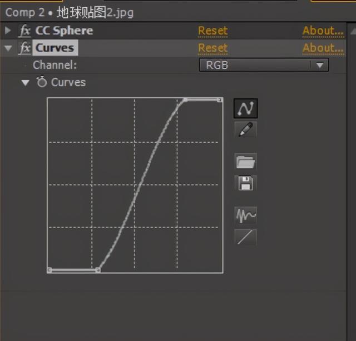Collapse the Curves property graph
This screenshot has width=356, height=341.
(x=26, y=83)
